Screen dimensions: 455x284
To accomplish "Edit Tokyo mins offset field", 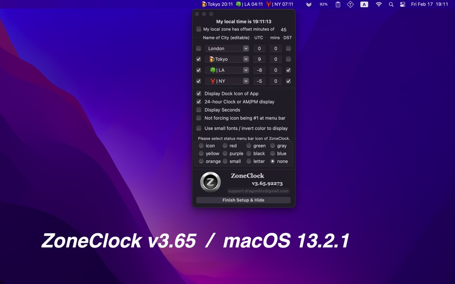I will (x=276, y=59).
